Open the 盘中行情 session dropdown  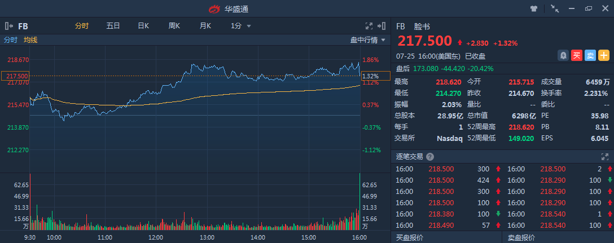(x=368, y=40)
